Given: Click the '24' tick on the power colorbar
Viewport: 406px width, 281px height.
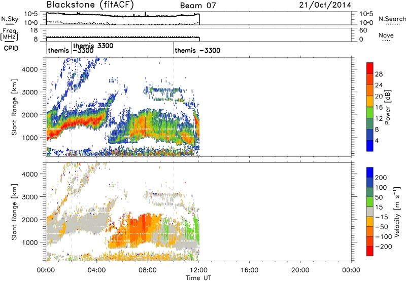Looking at the screenshot, I should point(379,85).
